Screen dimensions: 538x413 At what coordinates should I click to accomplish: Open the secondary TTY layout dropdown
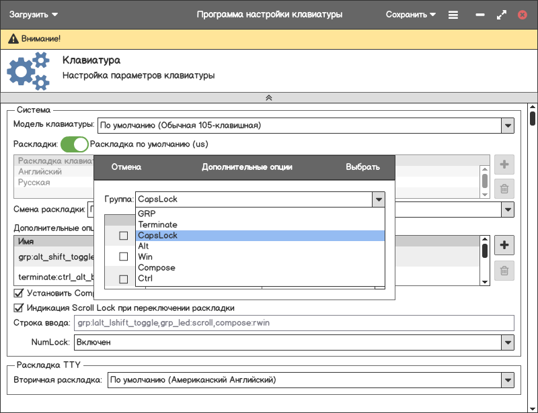pos(508,380)
